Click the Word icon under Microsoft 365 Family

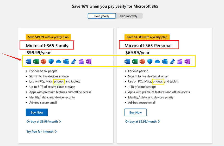[28, 62]
